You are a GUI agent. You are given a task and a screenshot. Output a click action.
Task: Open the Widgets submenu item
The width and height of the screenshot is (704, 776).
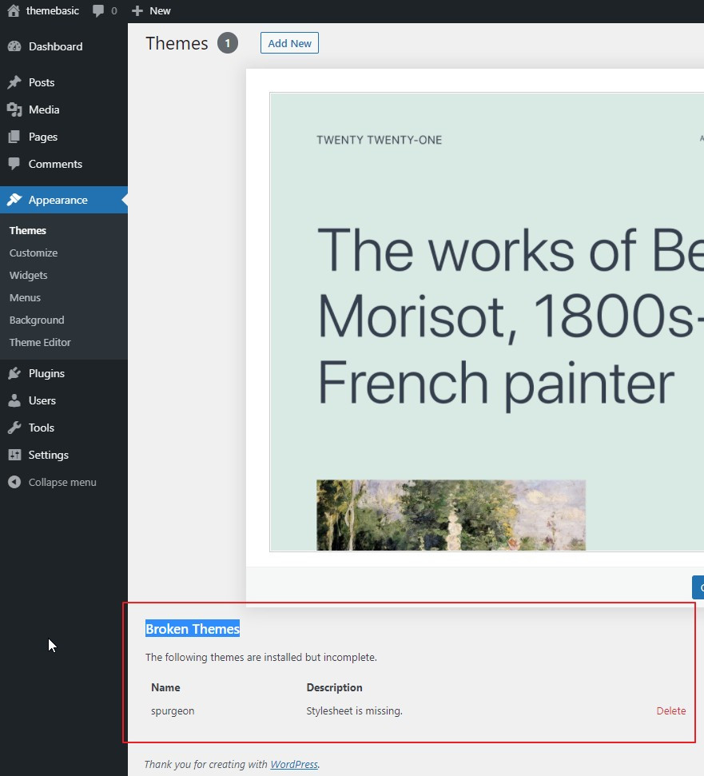pyautogui.click(x=28, y=275)
